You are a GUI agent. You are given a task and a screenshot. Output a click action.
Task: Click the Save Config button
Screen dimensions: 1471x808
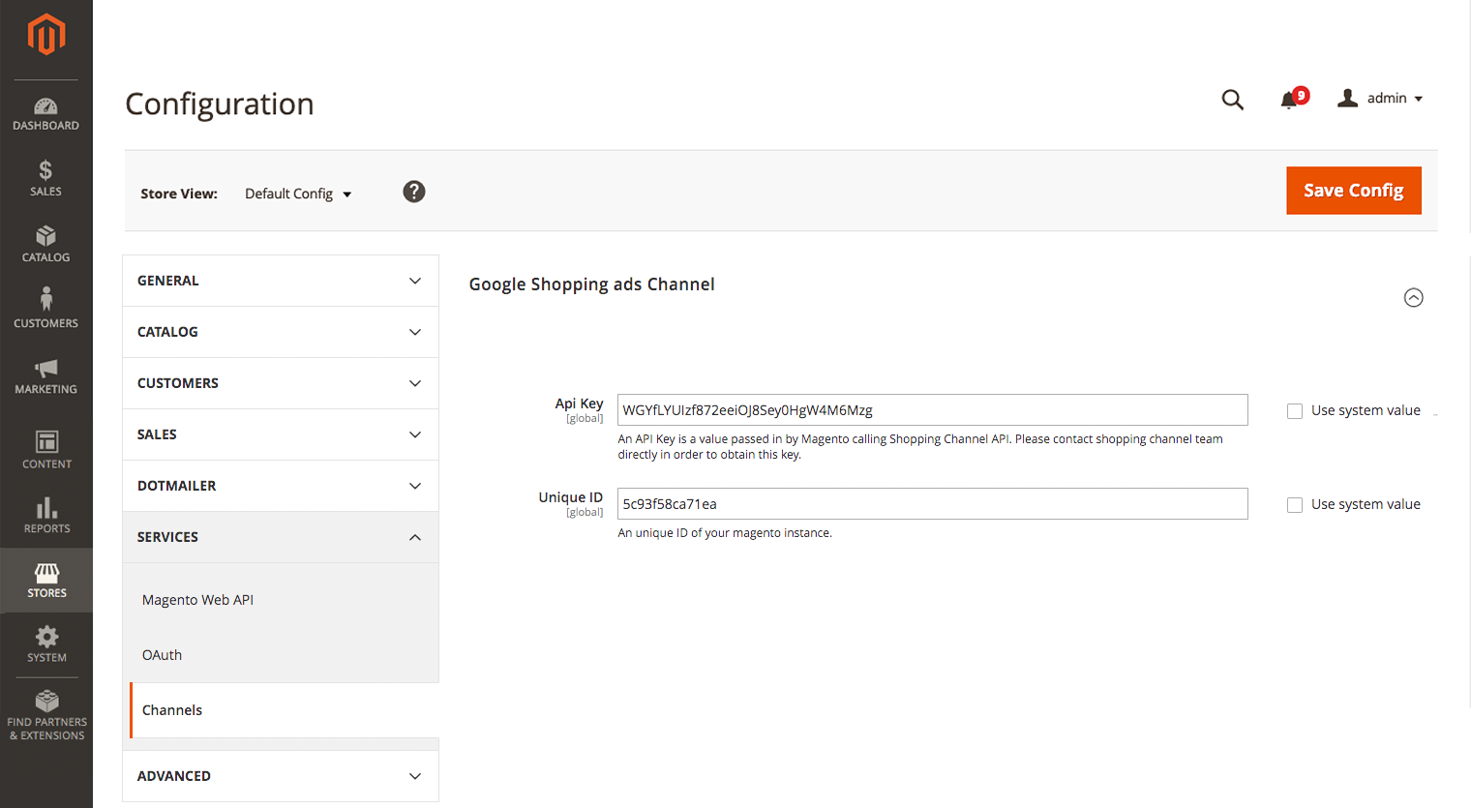tap(1354, 191)
